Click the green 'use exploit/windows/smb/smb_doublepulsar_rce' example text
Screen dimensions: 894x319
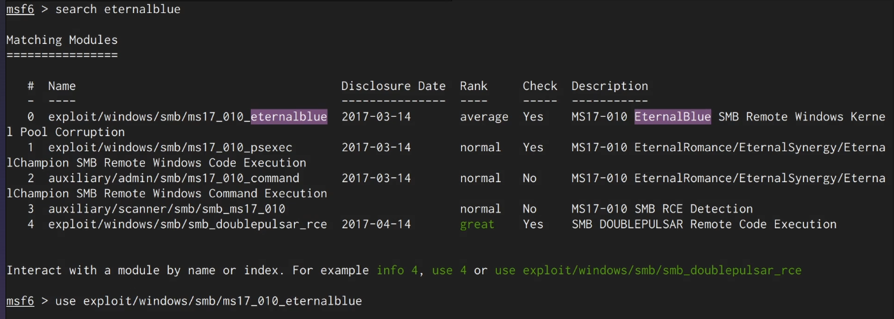coord(647,270)
